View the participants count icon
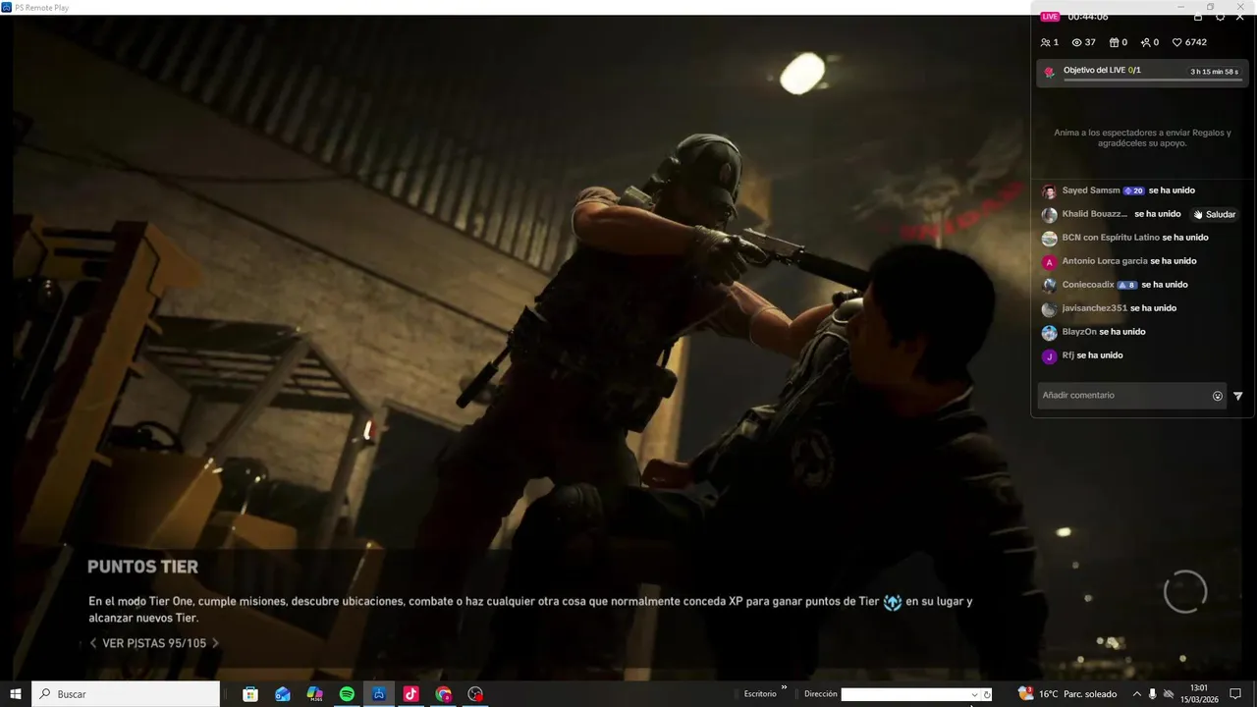Viewport: 1257px width, 707px height. click(x=1045, y=42)
